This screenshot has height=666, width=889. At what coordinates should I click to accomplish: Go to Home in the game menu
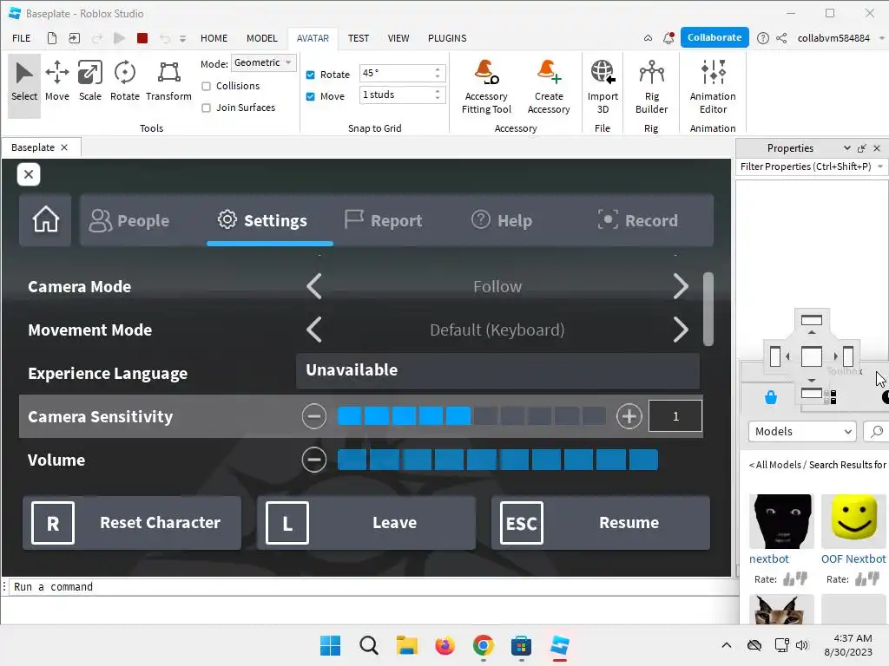[45, 219]
